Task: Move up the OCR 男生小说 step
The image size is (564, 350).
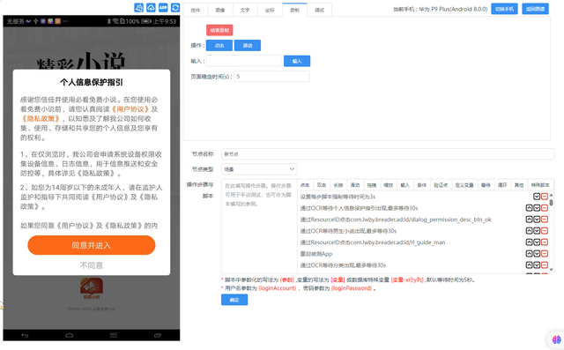Action: (529, 231)
